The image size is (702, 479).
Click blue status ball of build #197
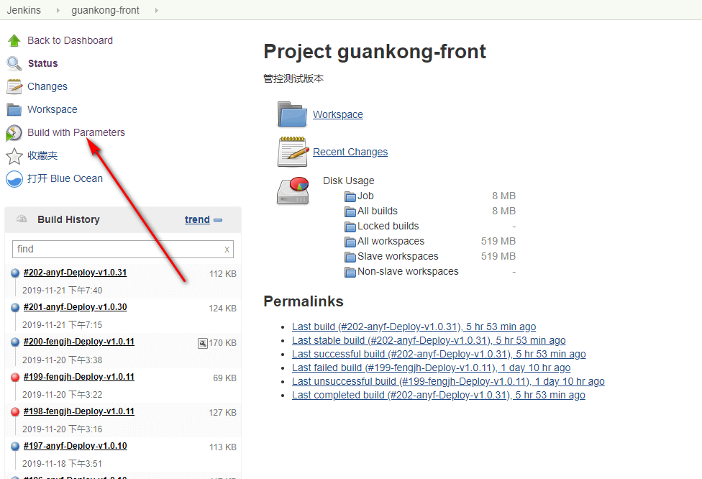(15, 446)
